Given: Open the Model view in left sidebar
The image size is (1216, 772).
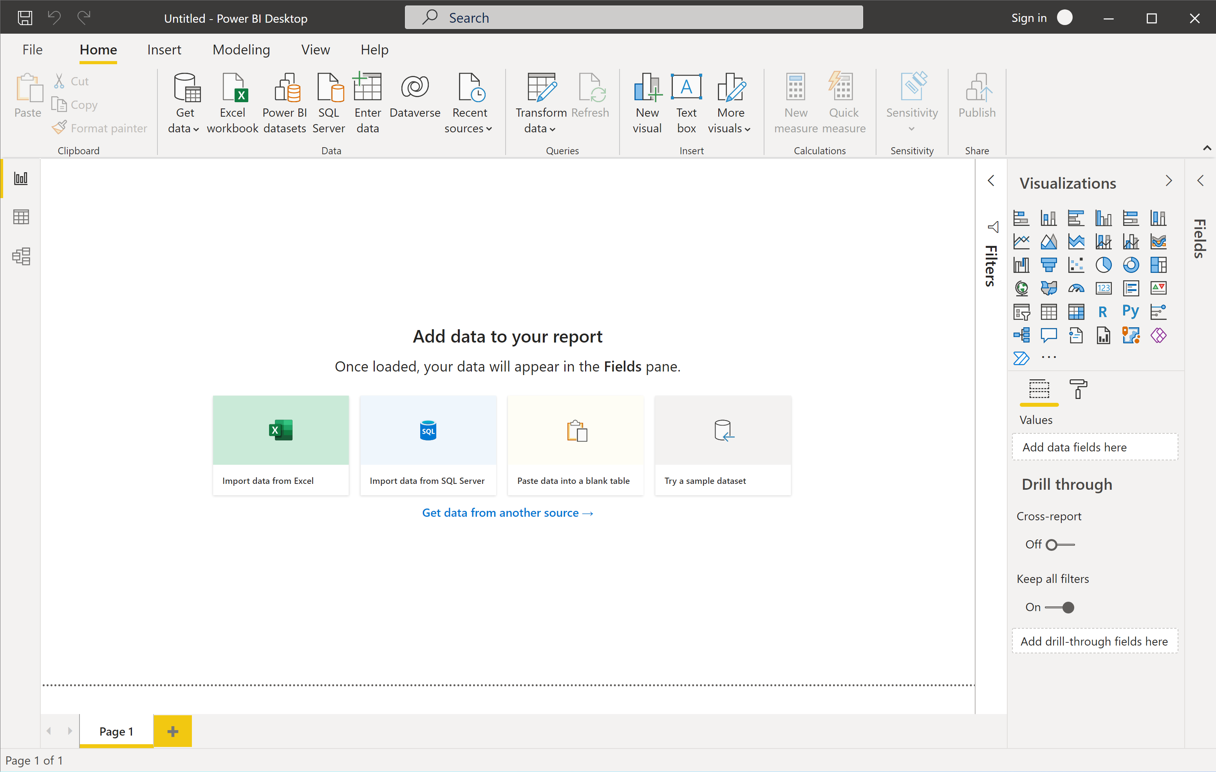Looking at the screenshot, I should tap(21, 256).
